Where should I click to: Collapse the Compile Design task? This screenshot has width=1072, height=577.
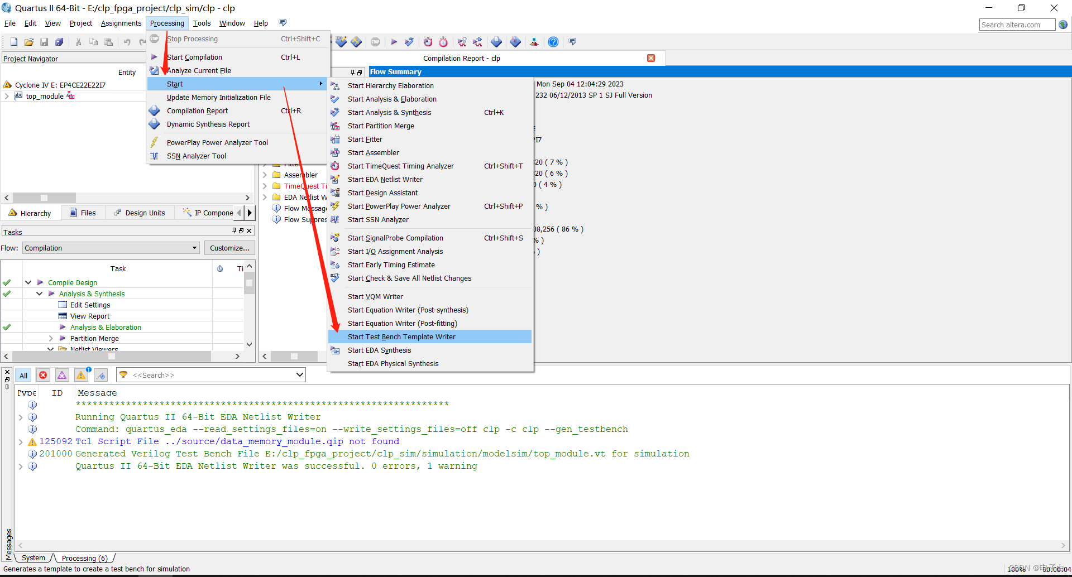[x=28, y=282]
